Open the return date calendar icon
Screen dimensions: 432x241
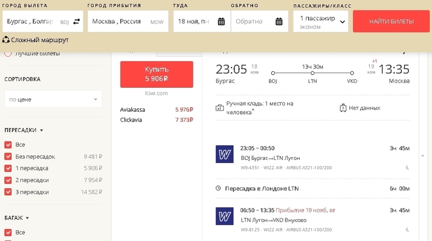point(279,22)
